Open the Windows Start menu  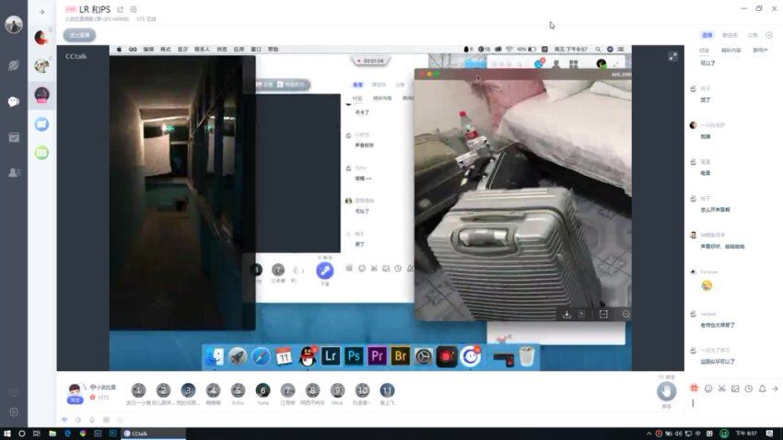pos(7,434)
